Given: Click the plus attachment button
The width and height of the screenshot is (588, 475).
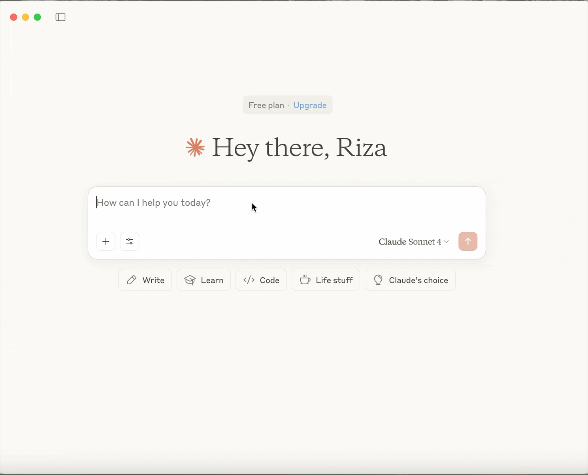Looking at the screenshot, I should click(106, 241).
